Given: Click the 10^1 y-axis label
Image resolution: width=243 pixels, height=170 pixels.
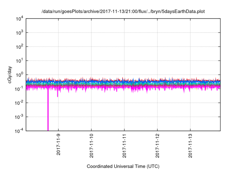Looking at the screenshot, I should 19,61.
